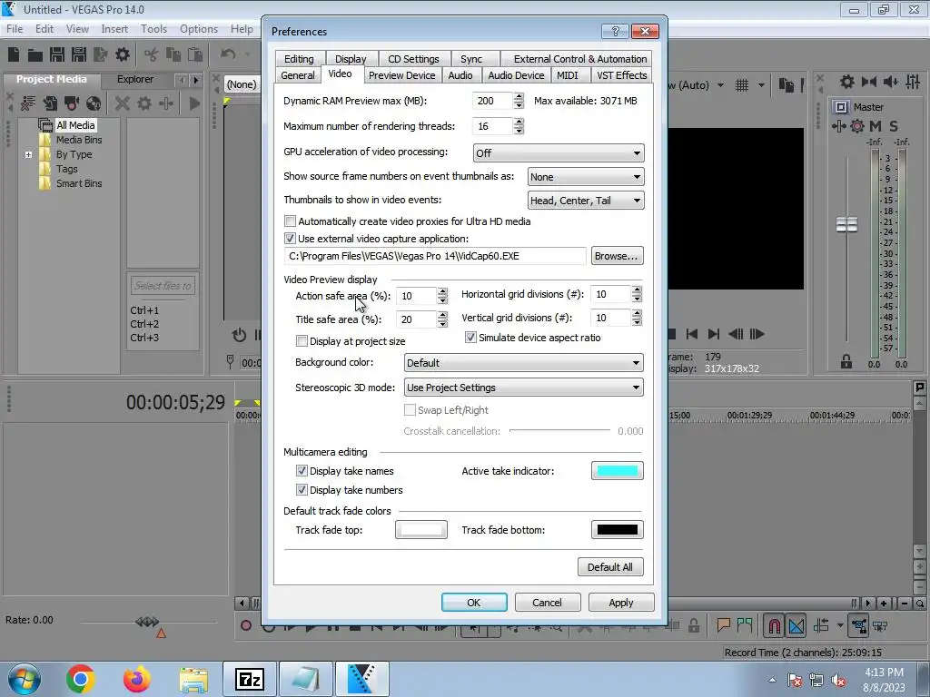The width and height of the screenshot is (930, 697).
Task: Click the Extract Audio from CD icon
Action: (x=94, y=103)
